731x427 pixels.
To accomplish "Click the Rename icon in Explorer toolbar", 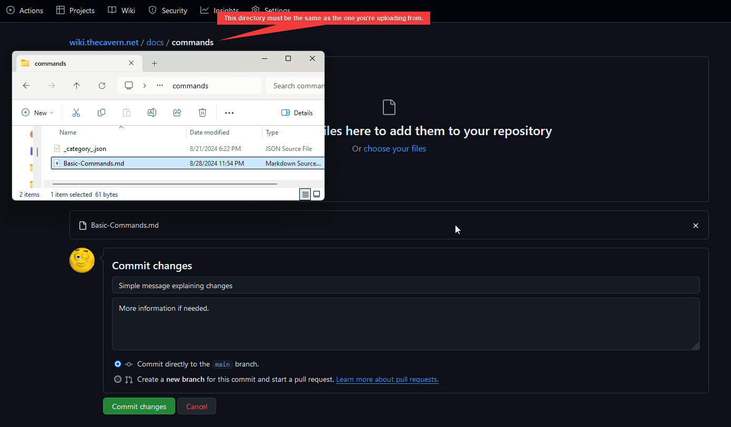I will click(x=152, y=113).
